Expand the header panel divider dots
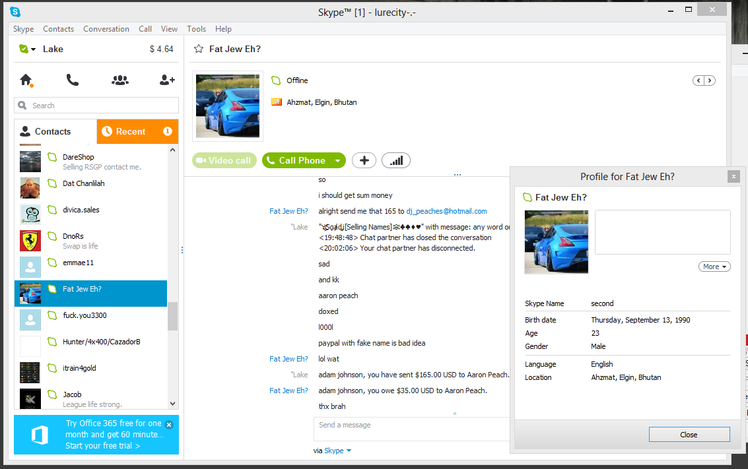The height and width of the screenshot is (469, 748). coord(458,175)
